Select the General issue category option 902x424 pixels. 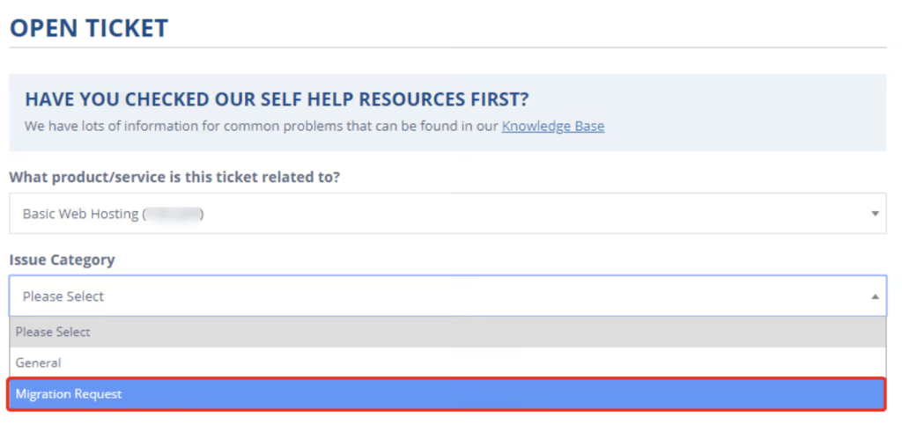point(39,362)
